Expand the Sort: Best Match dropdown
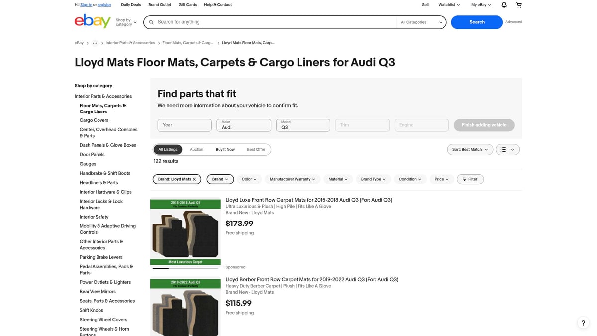Viewport: 597px width, 336px height. coord(470,149)
